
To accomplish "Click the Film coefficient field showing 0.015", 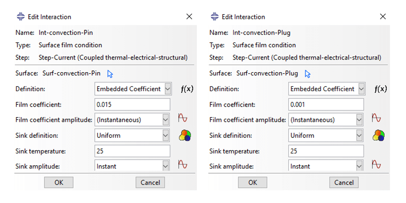I will [132, 104].
